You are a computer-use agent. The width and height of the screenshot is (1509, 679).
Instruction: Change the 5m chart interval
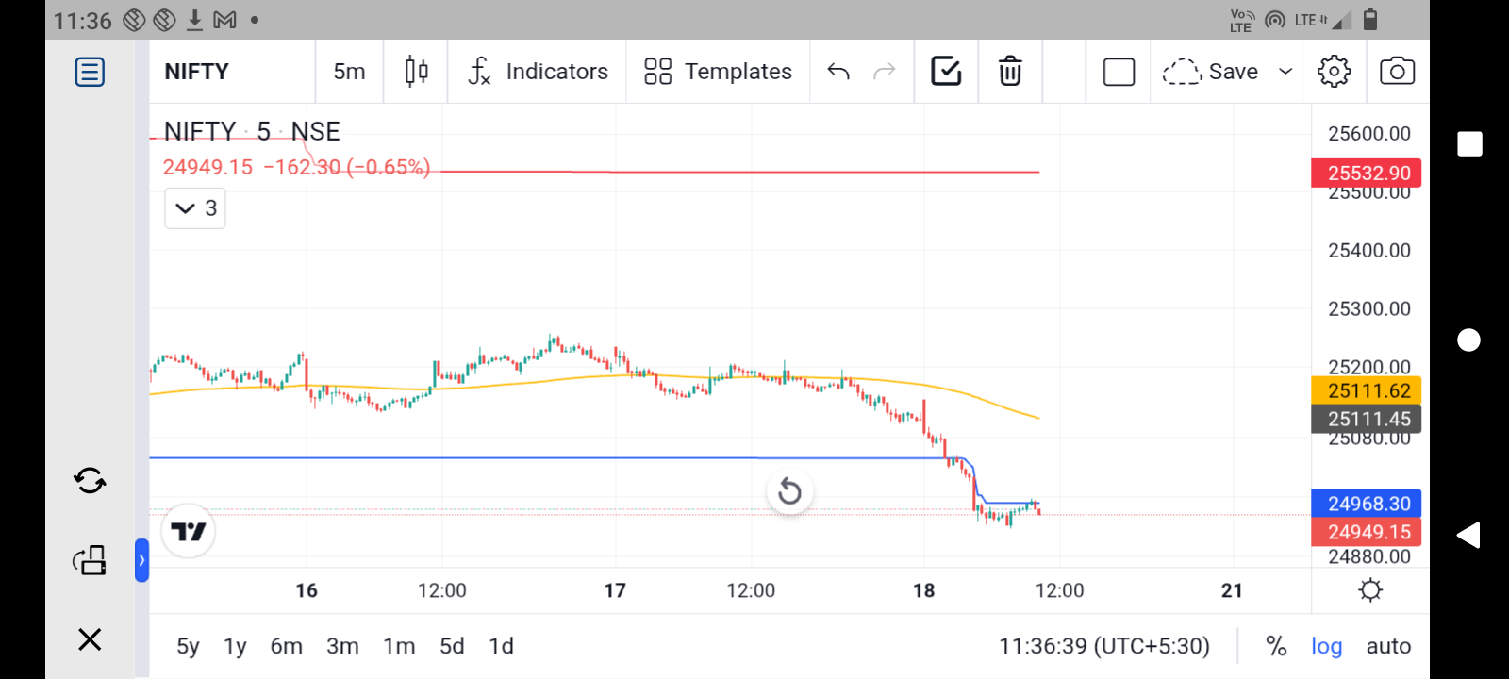coord(349,72)
